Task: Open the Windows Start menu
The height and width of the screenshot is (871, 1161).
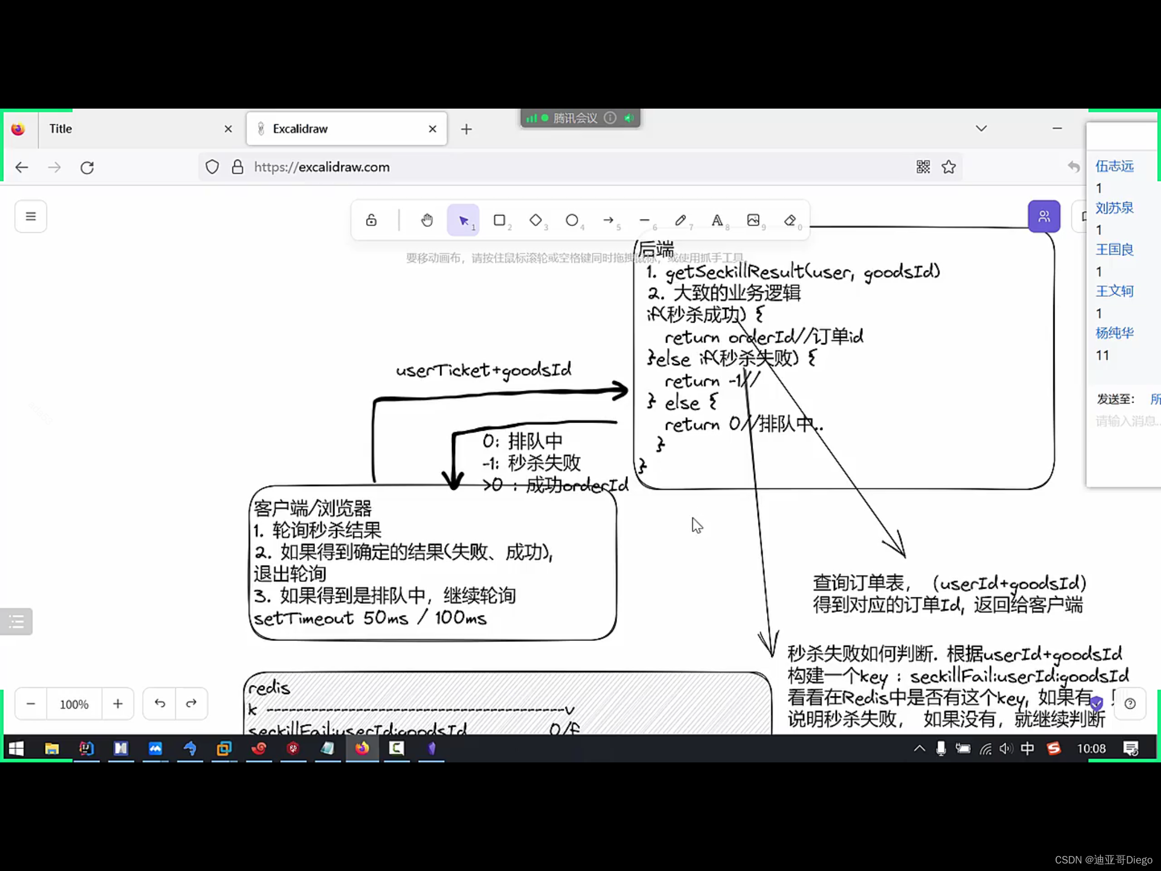Action: 16,748
